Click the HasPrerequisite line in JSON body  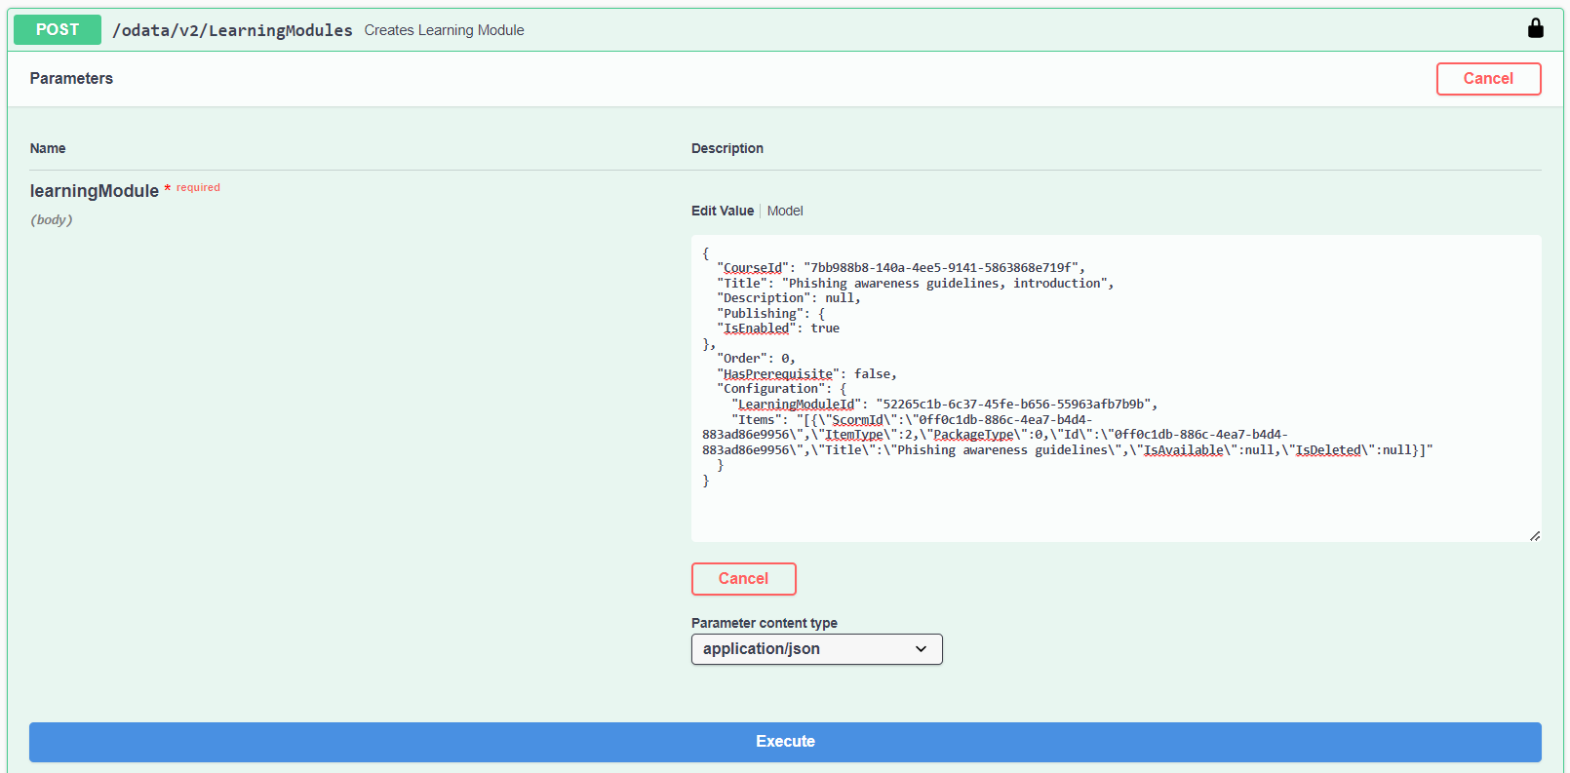[806, 374]
